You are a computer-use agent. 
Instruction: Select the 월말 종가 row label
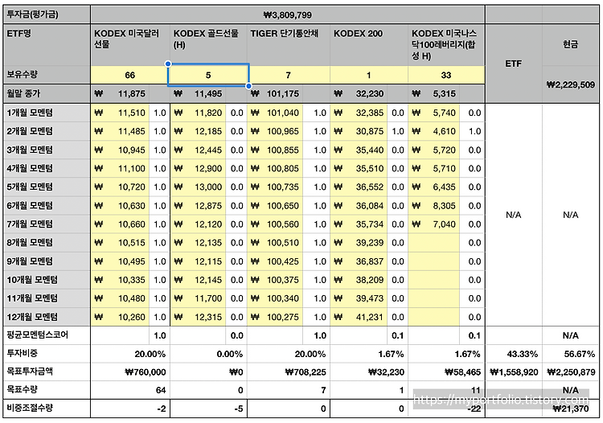point(47,93)
